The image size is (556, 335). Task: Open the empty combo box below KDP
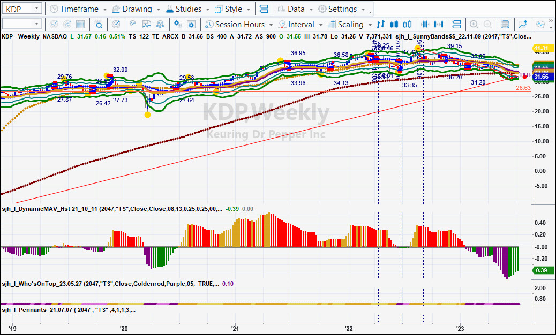pos(22,24)
